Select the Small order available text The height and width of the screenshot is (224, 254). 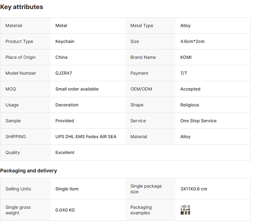tap(77, 89)
